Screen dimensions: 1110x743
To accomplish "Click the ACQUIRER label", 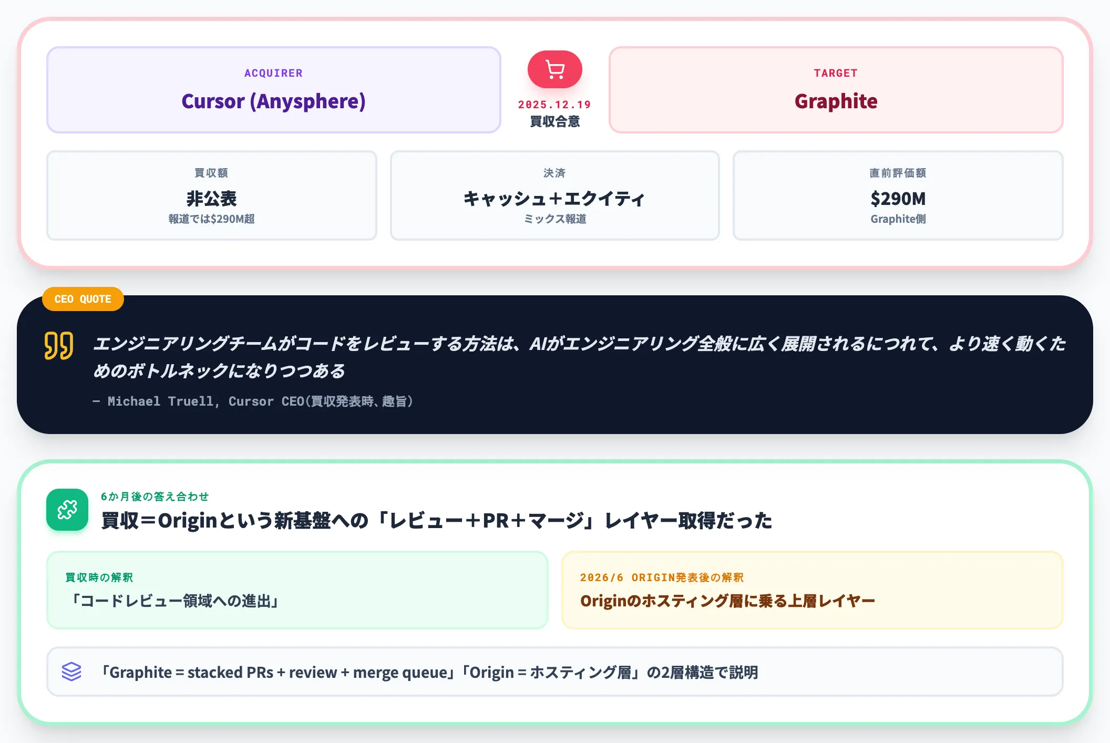I will (274, 73).
